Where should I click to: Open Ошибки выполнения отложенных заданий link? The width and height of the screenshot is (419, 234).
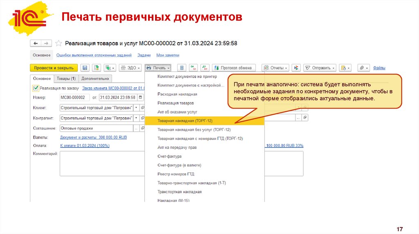coord(94,55)
